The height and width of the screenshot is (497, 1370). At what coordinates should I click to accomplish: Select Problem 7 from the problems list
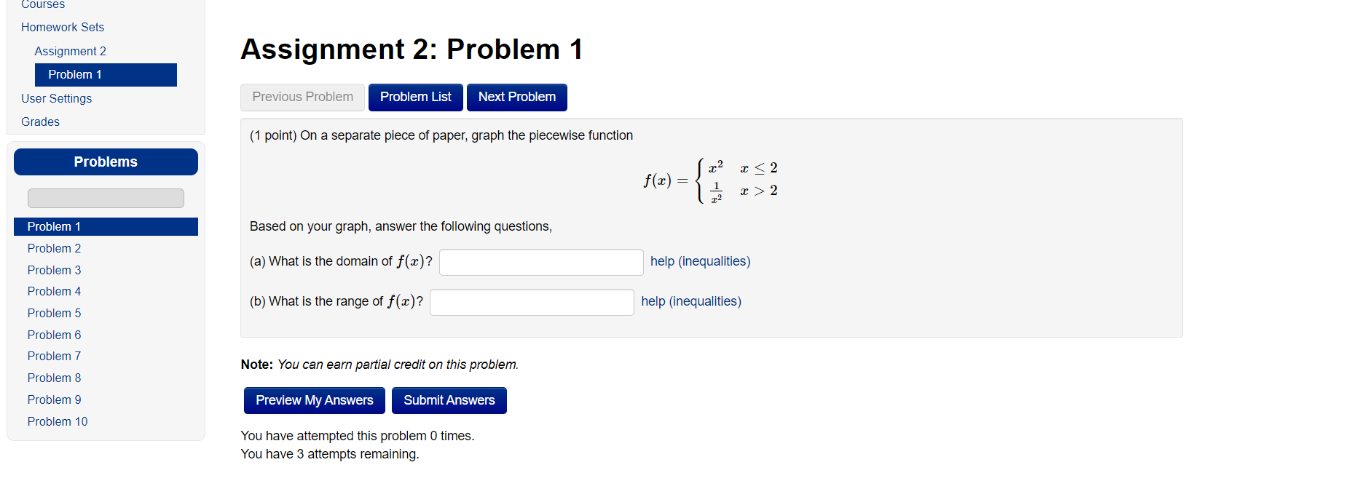pyautogui.click(x=54, y=356)
